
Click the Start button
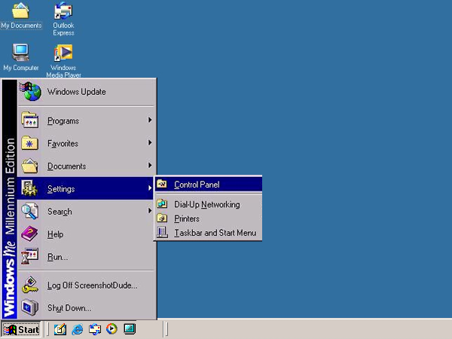pos(22,329)
